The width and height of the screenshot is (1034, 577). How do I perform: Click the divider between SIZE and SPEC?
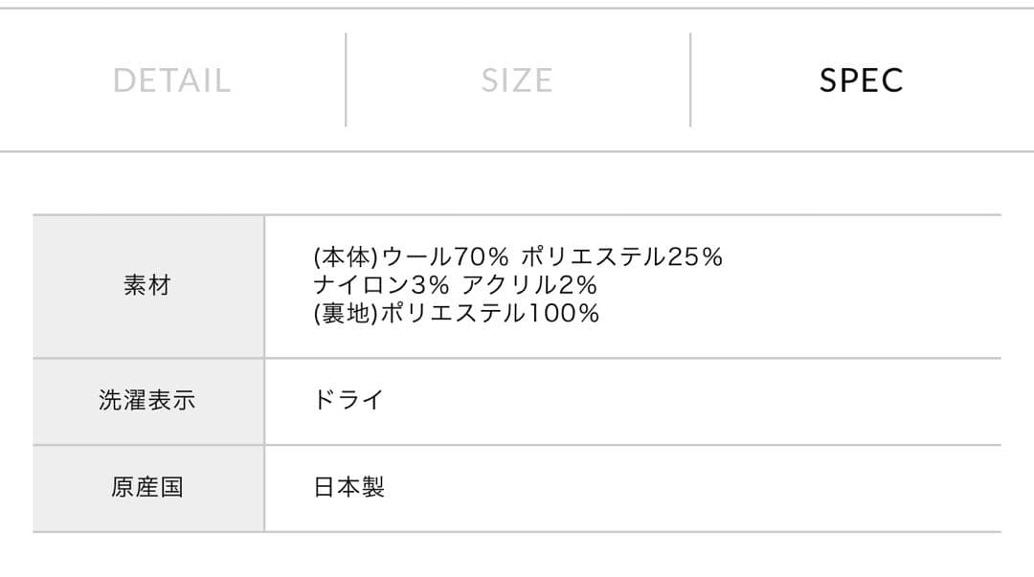click(690, 80)
